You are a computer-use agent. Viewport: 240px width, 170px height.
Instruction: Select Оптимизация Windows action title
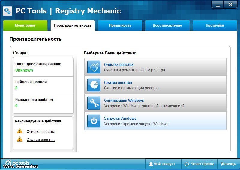[x=124, y=101]
